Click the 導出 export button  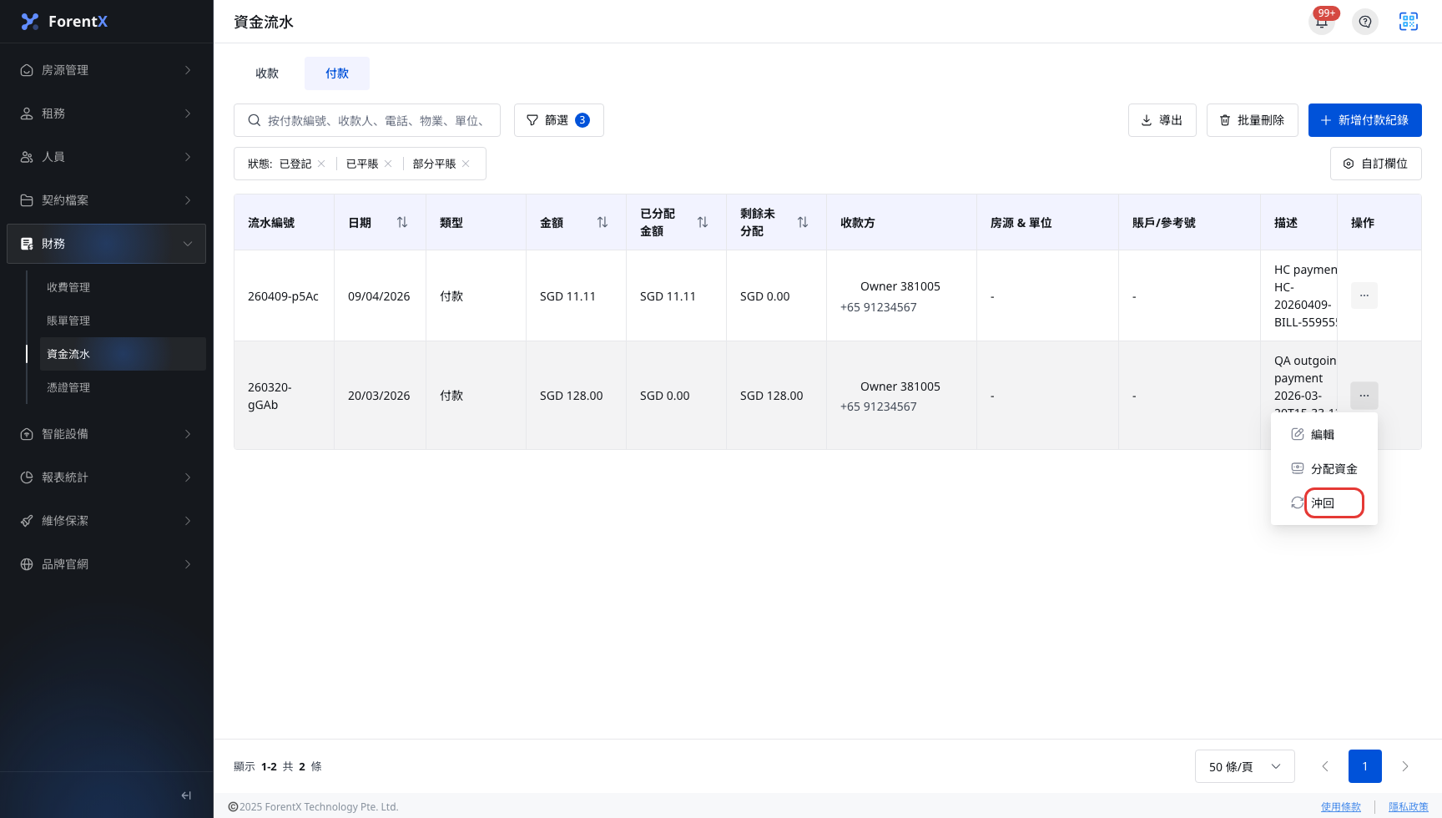tap(1162, 120)
